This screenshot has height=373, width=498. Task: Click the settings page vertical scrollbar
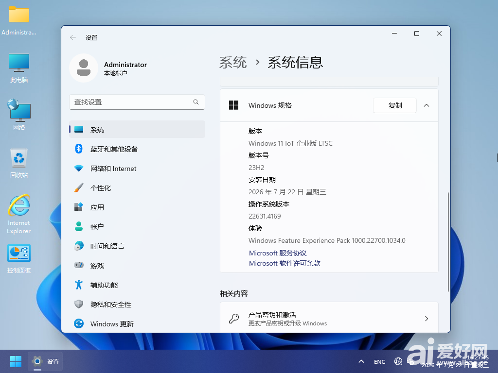448,241
